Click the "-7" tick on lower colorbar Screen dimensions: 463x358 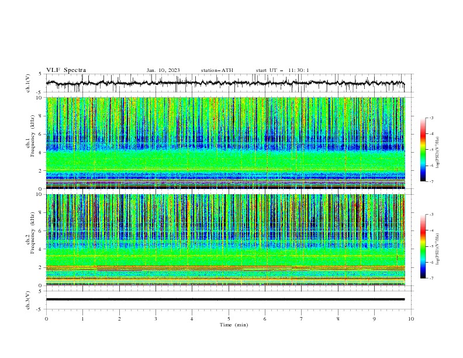pos(431,278)
